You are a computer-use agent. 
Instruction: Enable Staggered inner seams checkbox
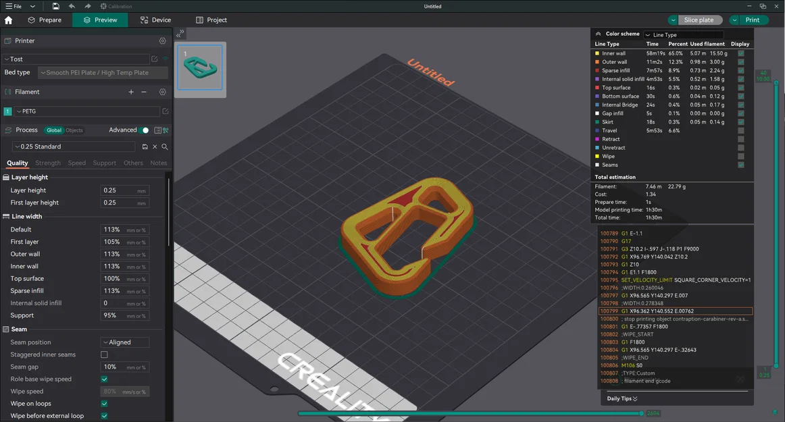coord(104,354)
